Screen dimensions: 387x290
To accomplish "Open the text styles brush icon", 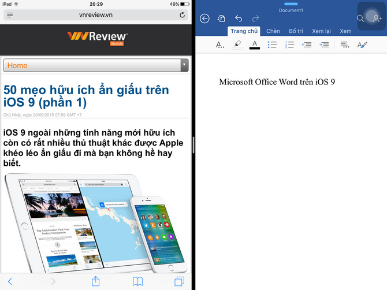I will tap(362, 44).
